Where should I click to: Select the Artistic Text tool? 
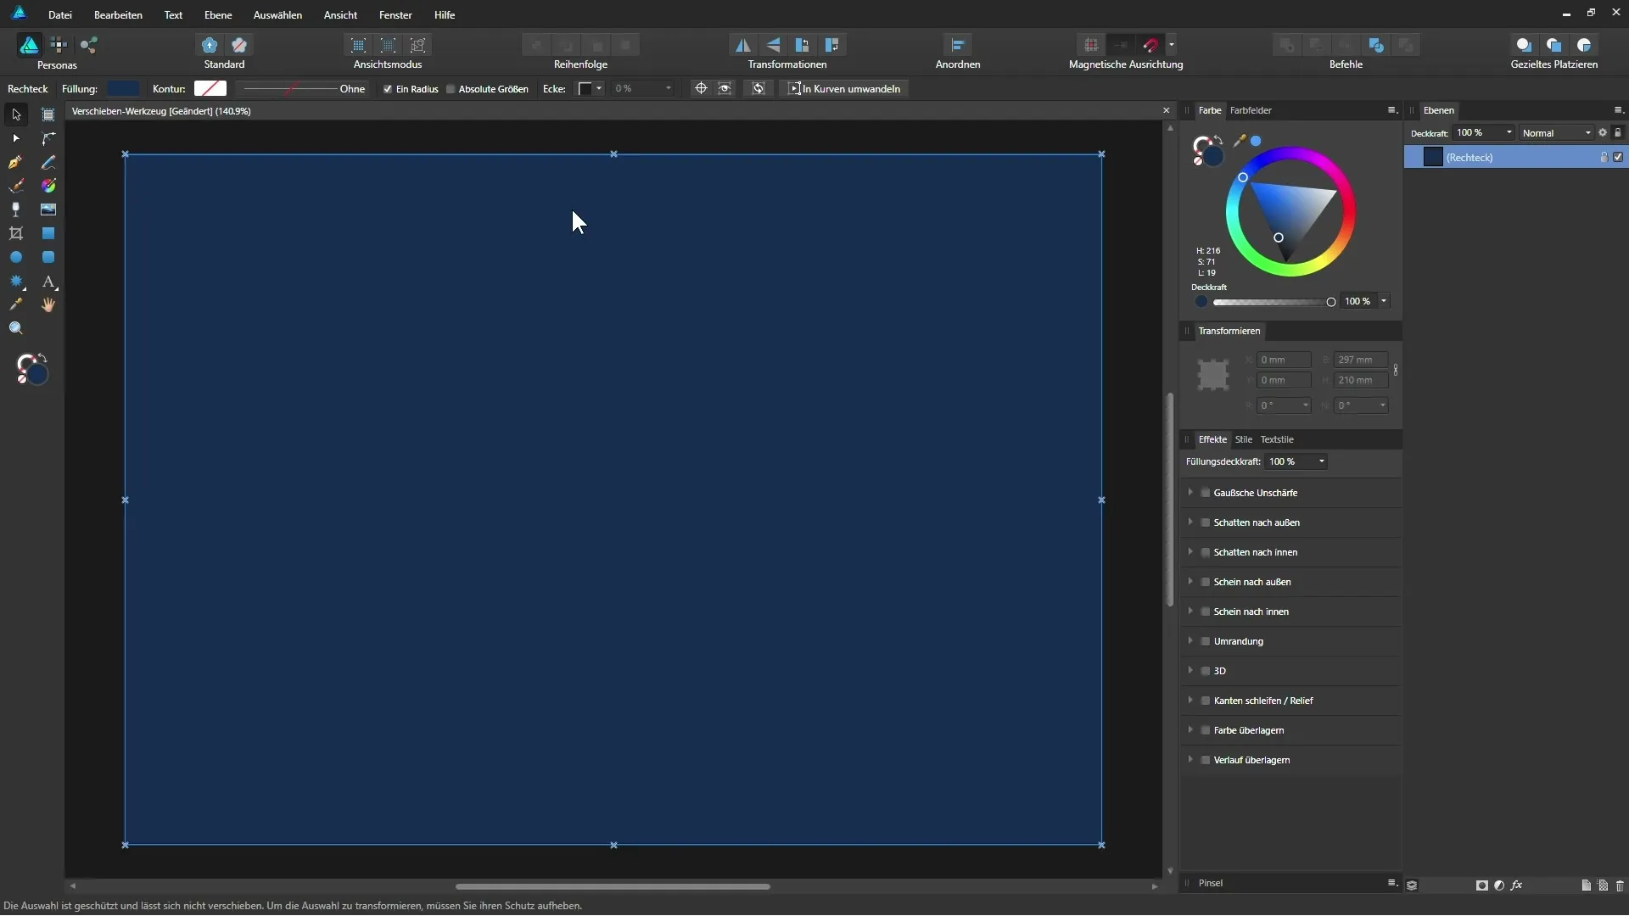[x=48, y=281]
